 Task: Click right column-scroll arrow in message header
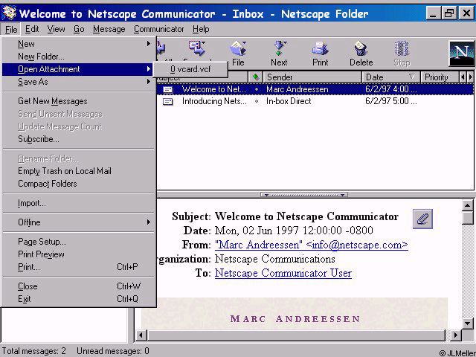point(470,77)
